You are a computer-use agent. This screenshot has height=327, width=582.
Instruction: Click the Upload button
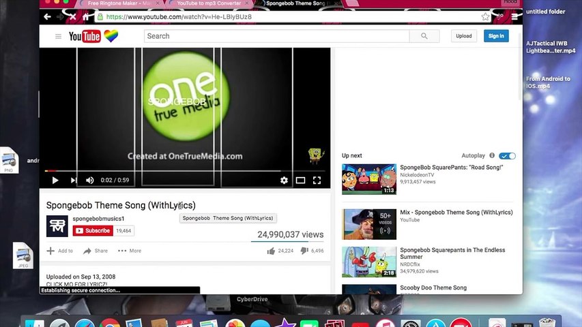[464, 36]
